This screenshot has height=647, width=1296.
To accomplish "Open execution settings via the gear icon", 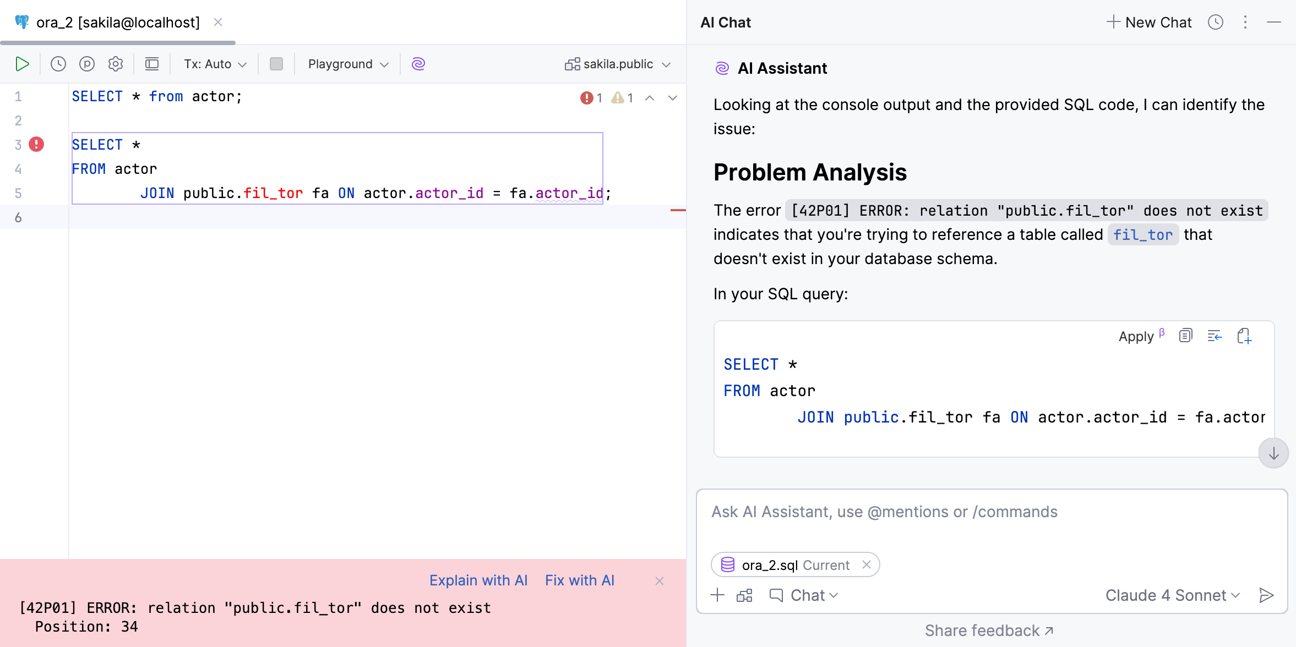I will pos(115,63).
